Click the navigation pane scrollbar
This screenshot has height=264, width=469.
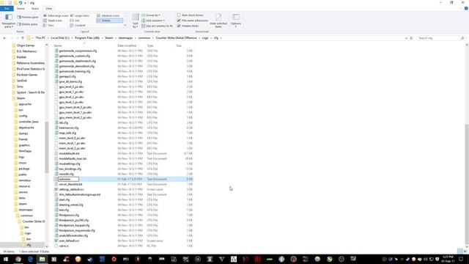pyautogui.click(x=47, y=147)
